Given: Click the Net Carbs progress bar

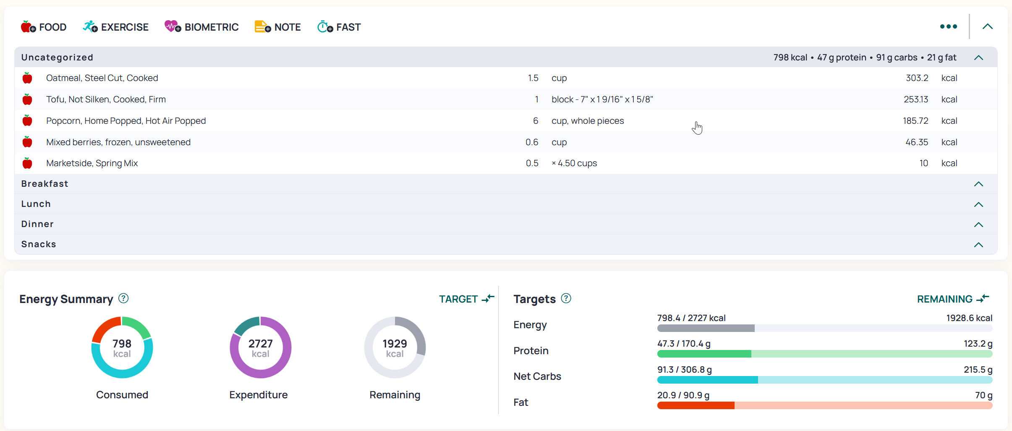Looking at the screenshot, I should [825, 380].
